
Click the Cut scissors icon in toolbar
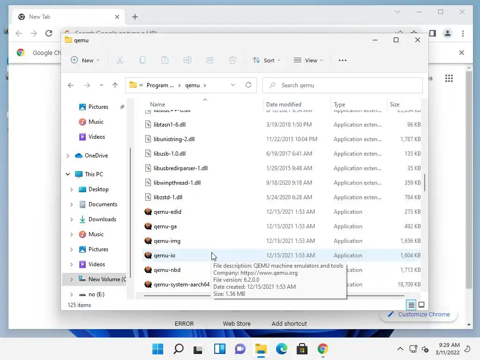[x=120, y=60]
